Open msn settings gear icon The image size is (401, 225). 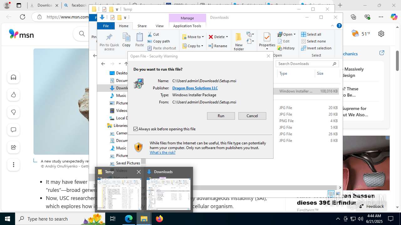click(x=381, y=34)
